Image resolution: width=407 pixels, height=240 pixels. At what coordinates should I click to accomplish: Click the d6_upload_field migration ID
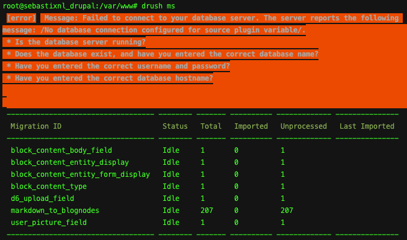[x=42, y=198]
